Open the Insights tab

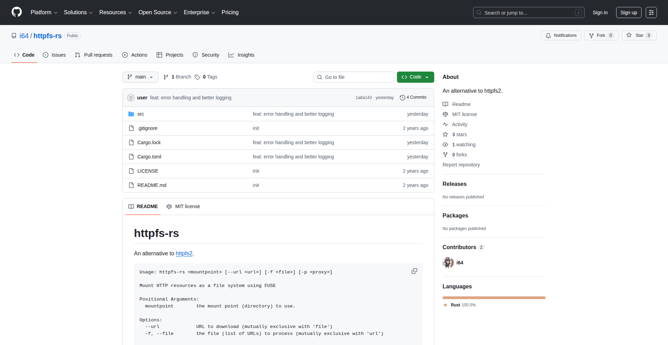[x=241, y=55]
